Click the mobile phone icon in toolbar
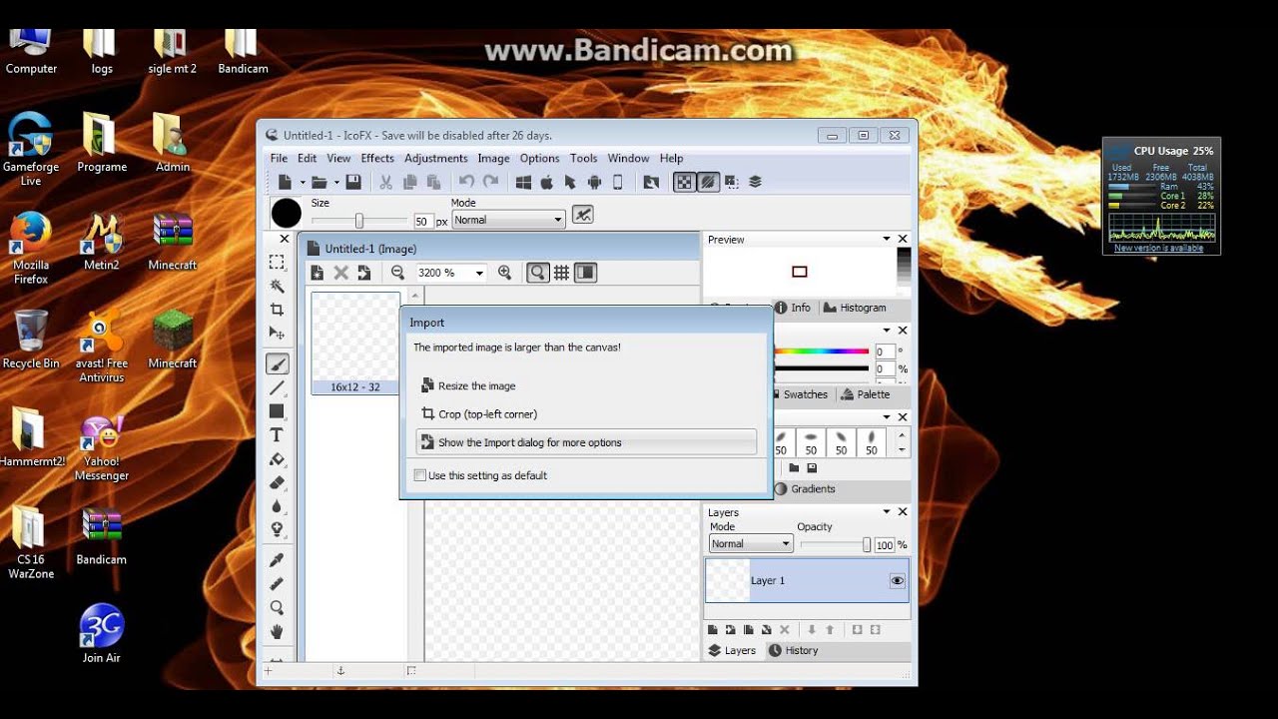This screenshot has width=1278, height=719. [x=618, y=182]
